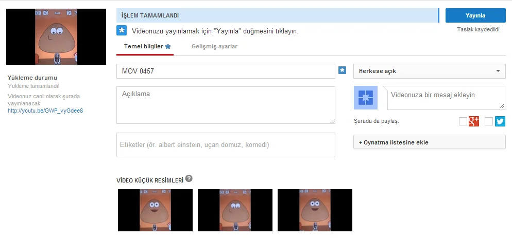The image size is (512, 238).
Task: Click the blue star icon beside publish instructions
Action: click(122, 31)
